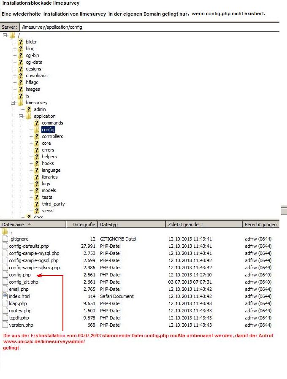Open the language folder
Image resolution: width=287 pixels, height=379 pixels.
[x=51, y=171]
